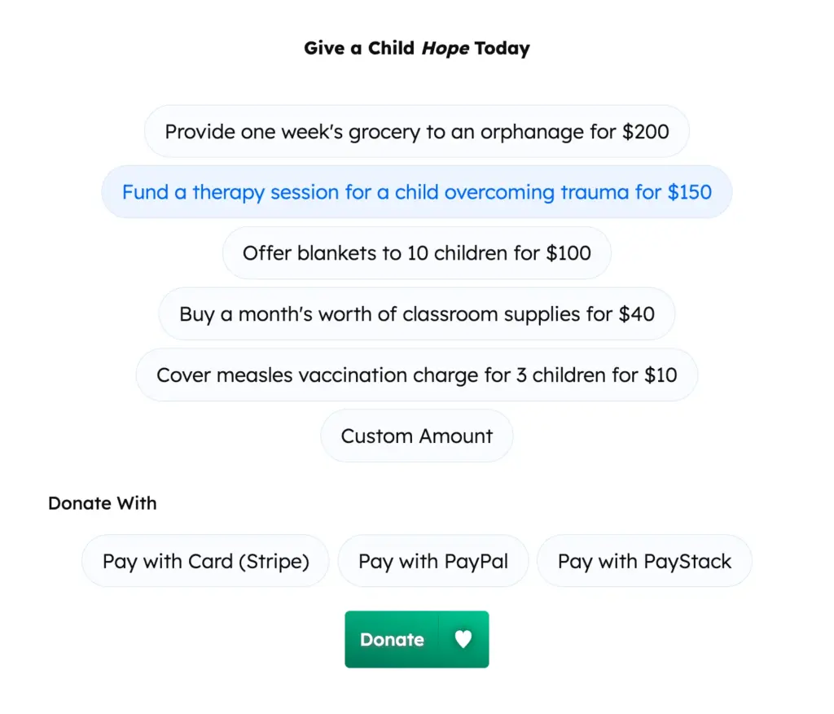834x714 pixels.
Task: Pick the $40 classroom supplies option
Action: tap(416, 314)
